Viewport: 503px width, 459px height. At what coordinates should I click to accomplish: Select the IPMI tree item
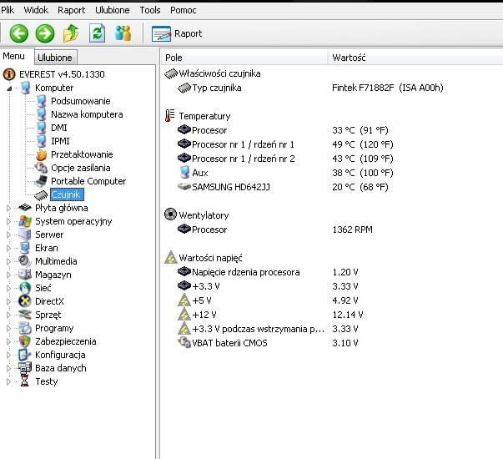(60, 141)
